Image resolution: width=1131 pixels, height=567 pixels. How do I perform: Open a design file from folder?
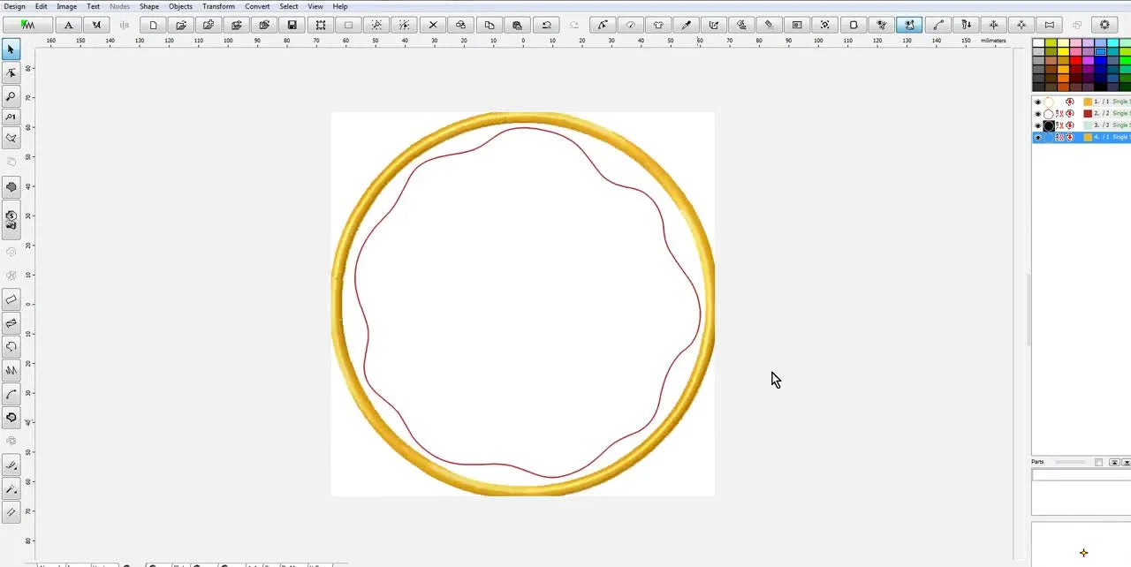181,25
